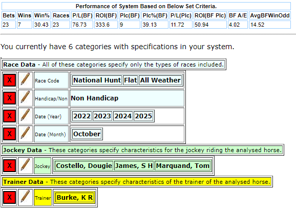Select the Flat race code value

(130, 80)
